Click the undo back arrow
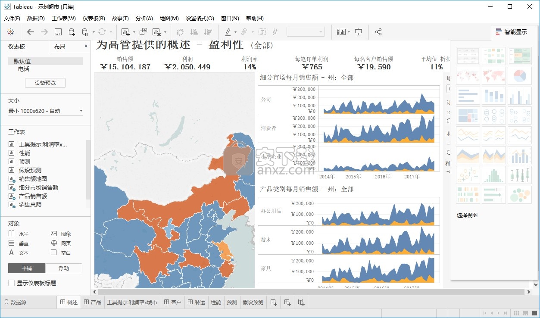This screenshot has width=540, height=318. coord(30,32)
